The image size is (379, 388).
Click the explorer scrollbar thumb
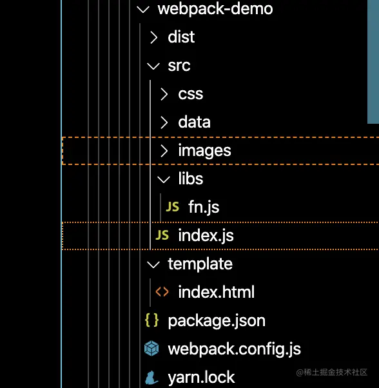point(373,62)
